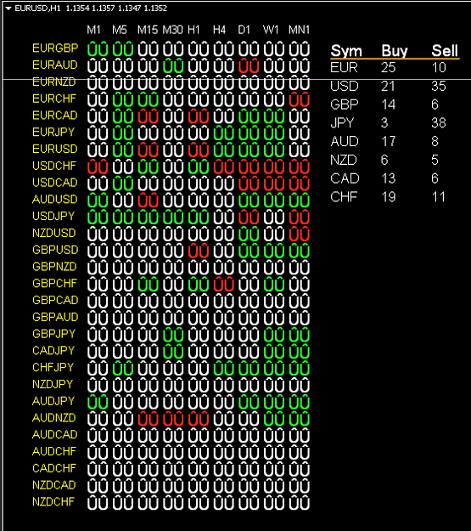Click the GBPUSD pair label
The width and height of the screenshot is (471, 531).
[x=55, y=250]
